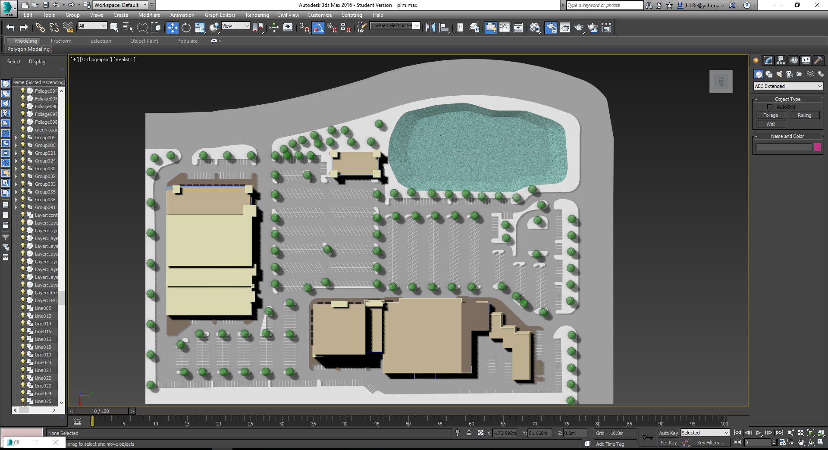The height and width of the screenshot is (450, 828).
Task: Open the Graph Editors menu
Action: coord(220,15)
